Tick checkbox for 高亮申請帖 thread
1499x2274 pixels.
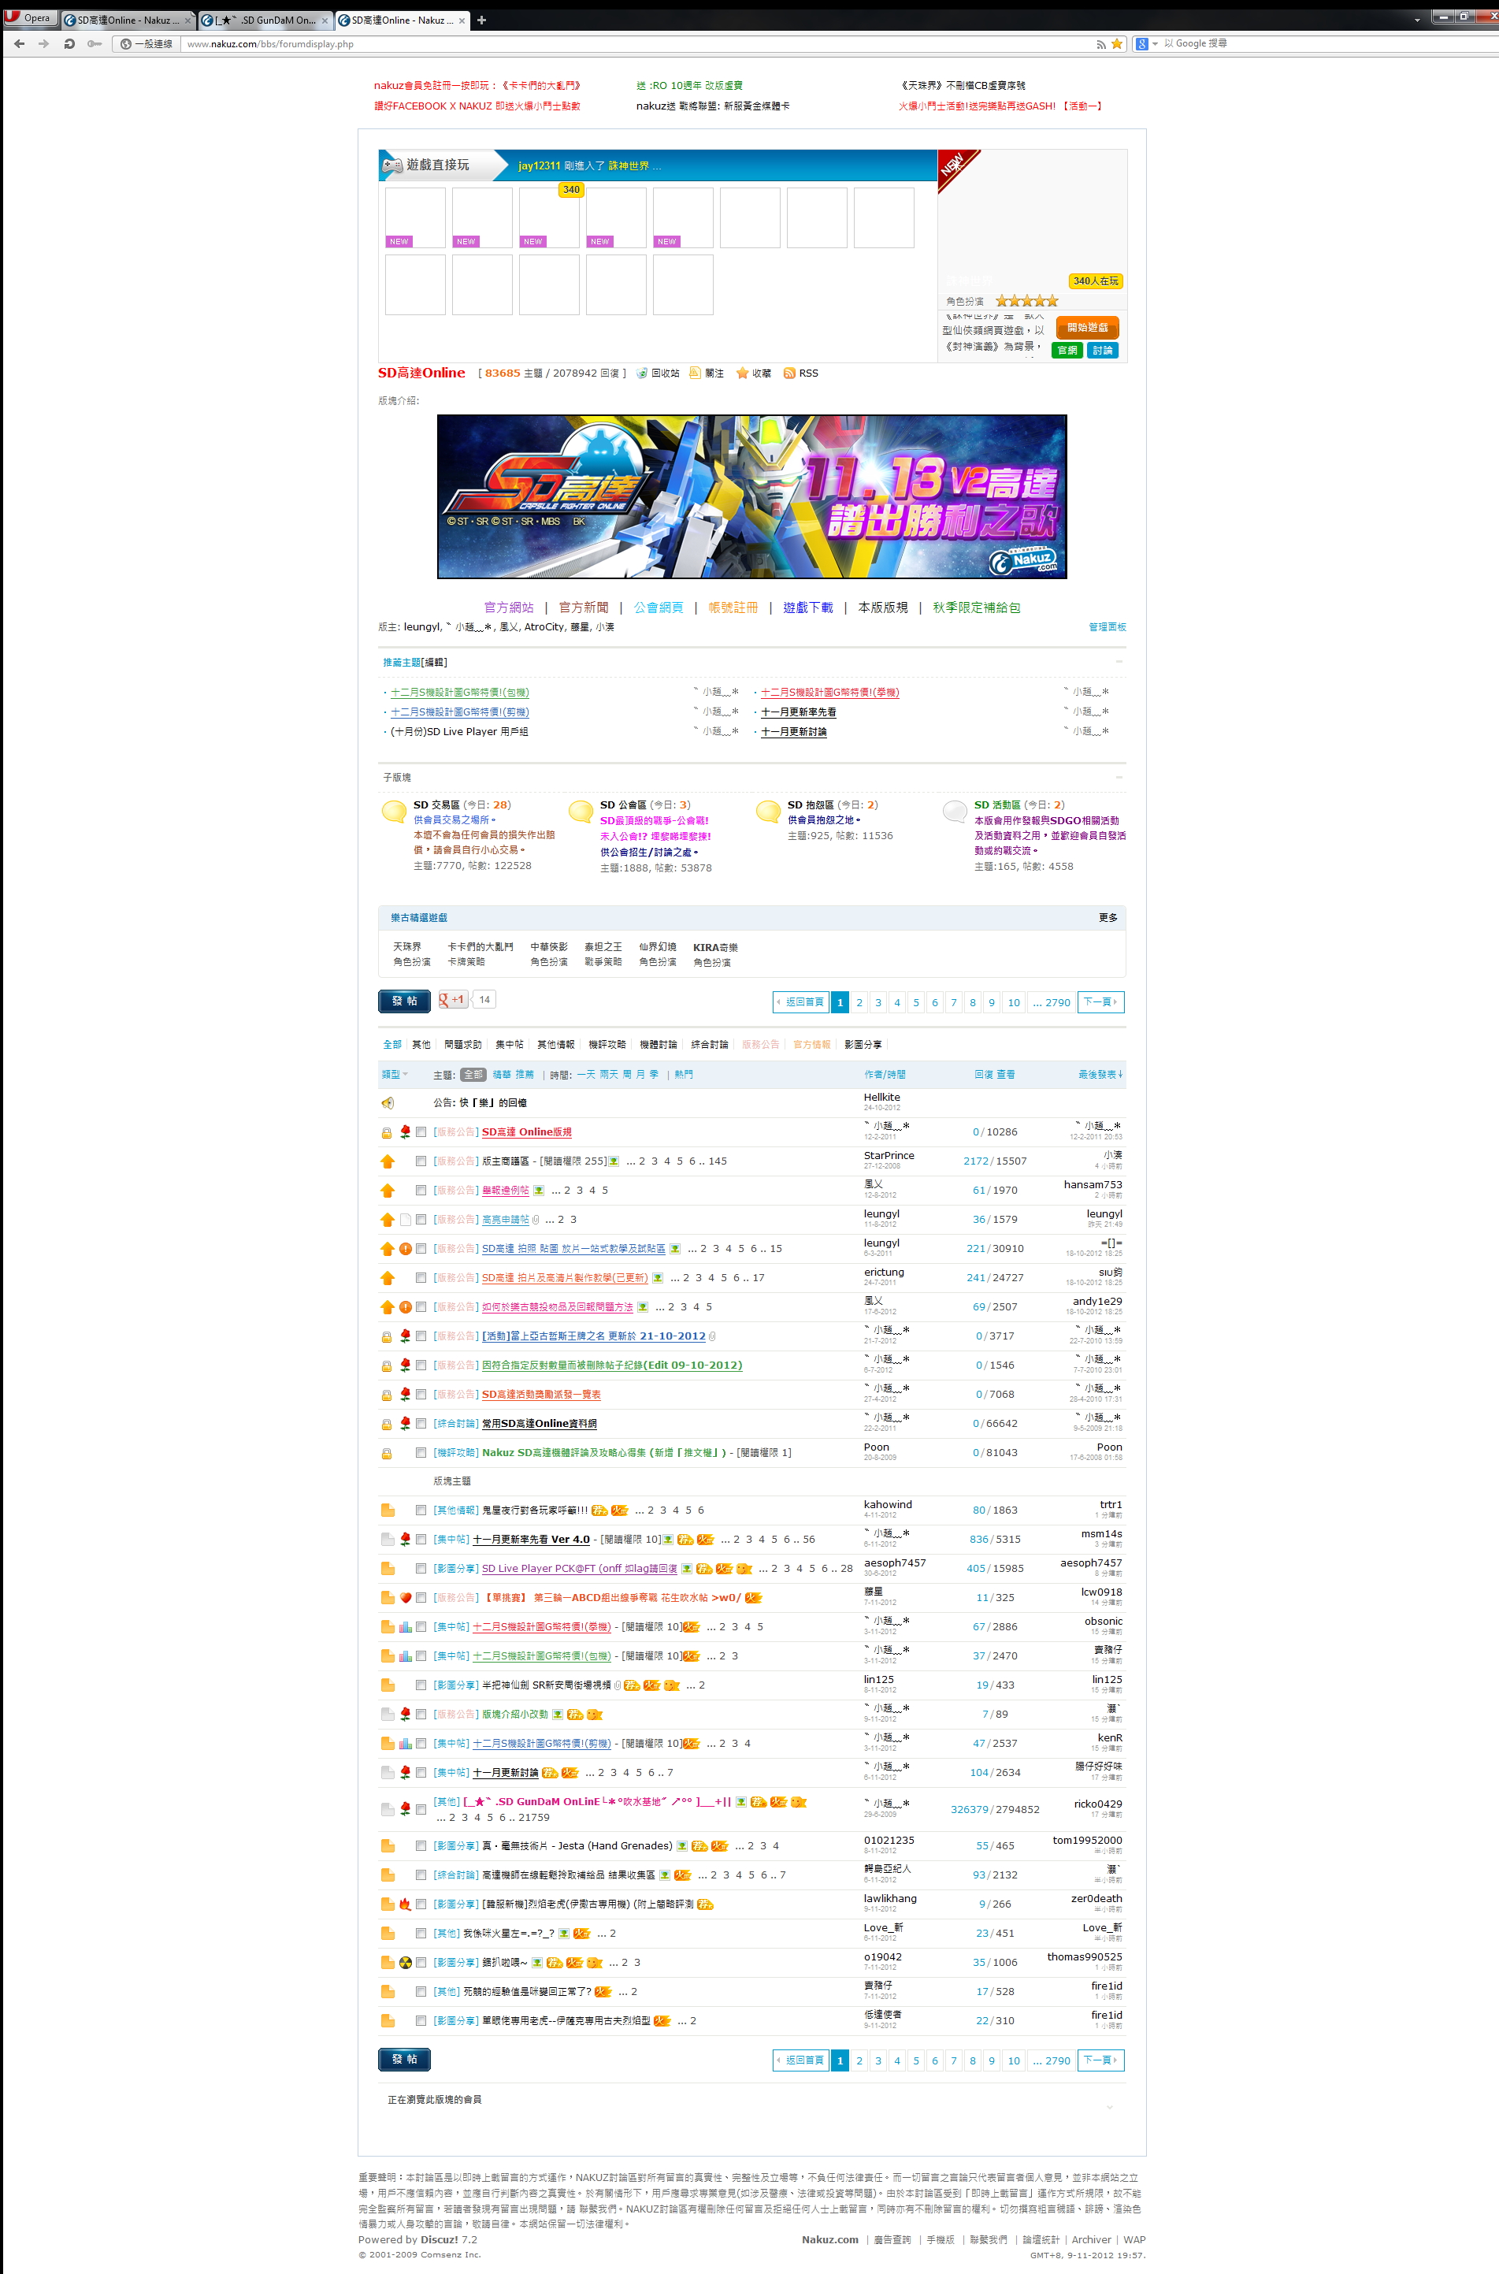(x=421, y=1219)
